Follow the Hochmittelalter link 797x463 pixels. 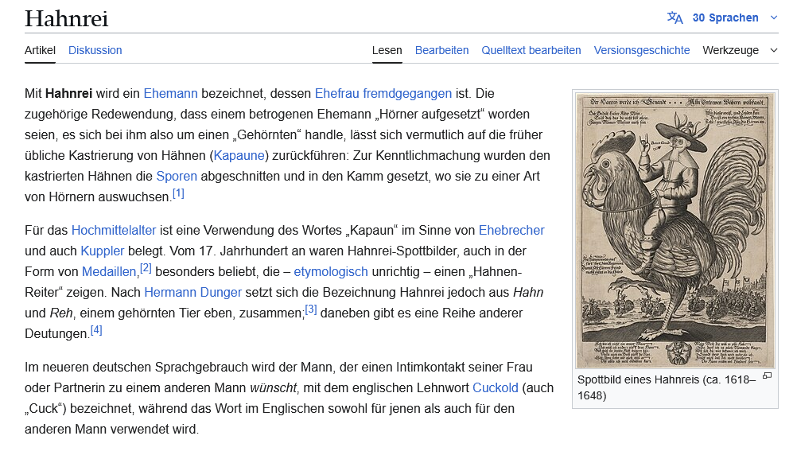pos(114,230)
